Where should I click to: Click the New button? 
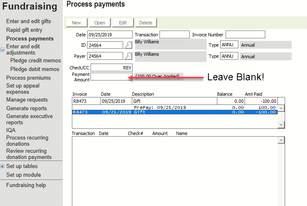coord(76,23)
